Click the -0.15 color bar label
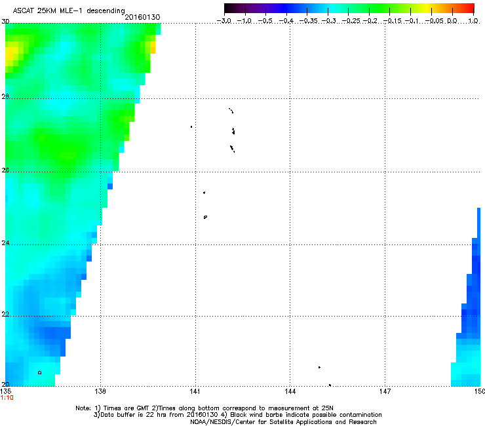The image size is (485, 426). click(x=392, y=21)
